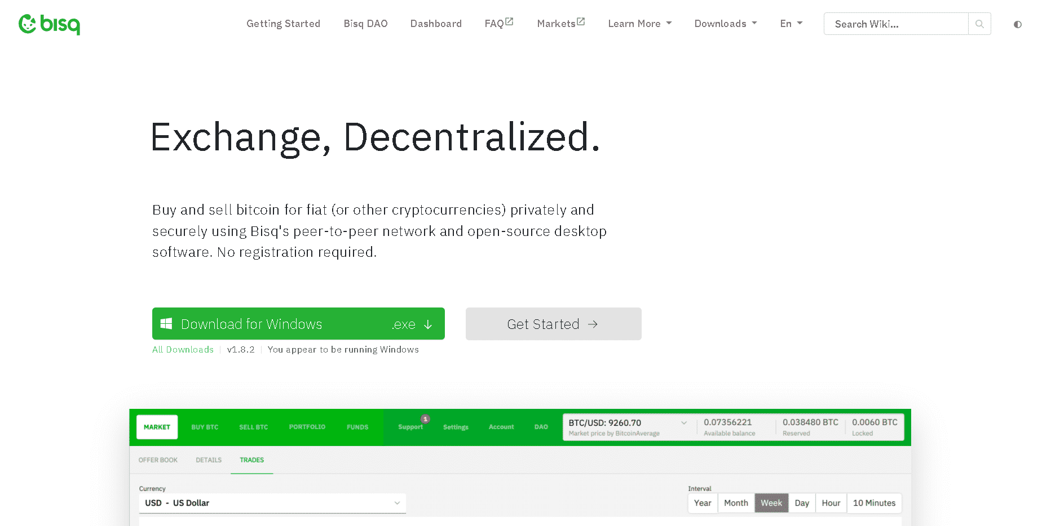The image size is (1051, 526).
Task: Click the Support notification badge in app preview
Action: [425, 419]
